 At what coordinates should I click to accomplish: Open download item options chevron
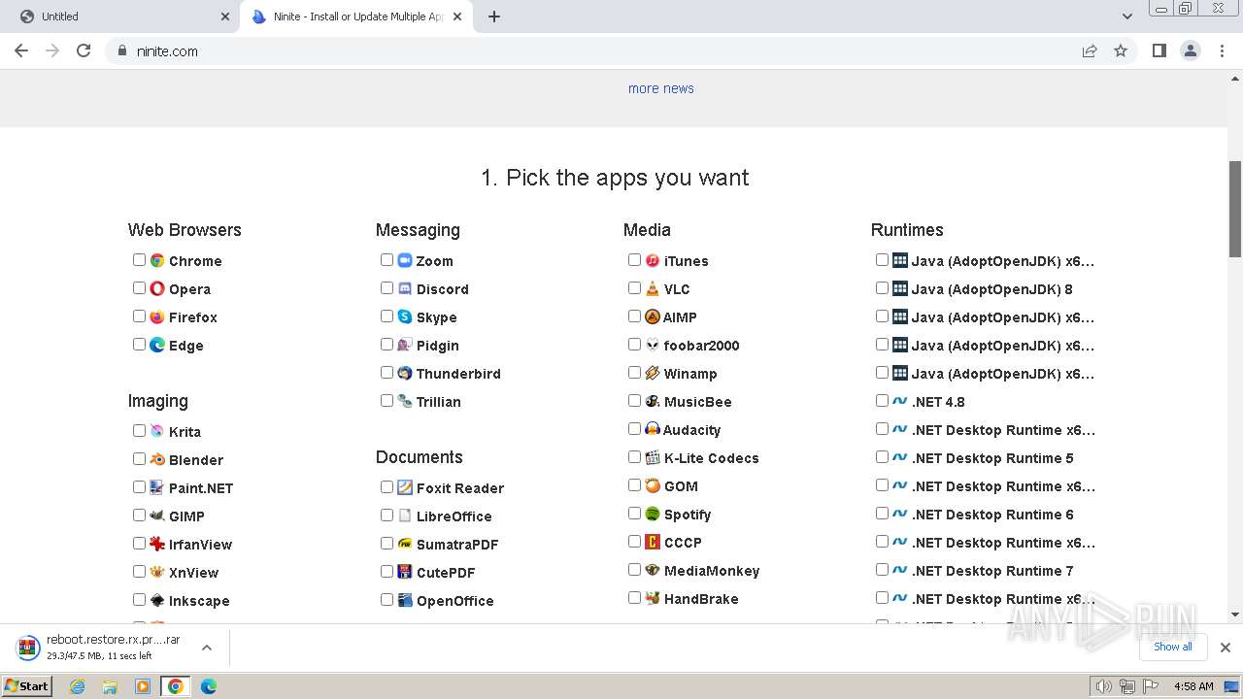207,648
